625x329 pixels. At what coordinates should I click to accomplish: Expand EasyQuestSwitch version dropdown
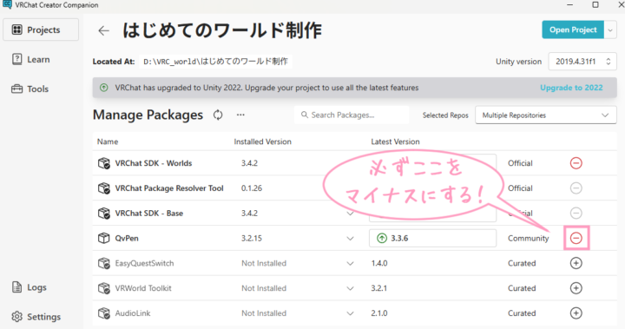pos(350,264)
